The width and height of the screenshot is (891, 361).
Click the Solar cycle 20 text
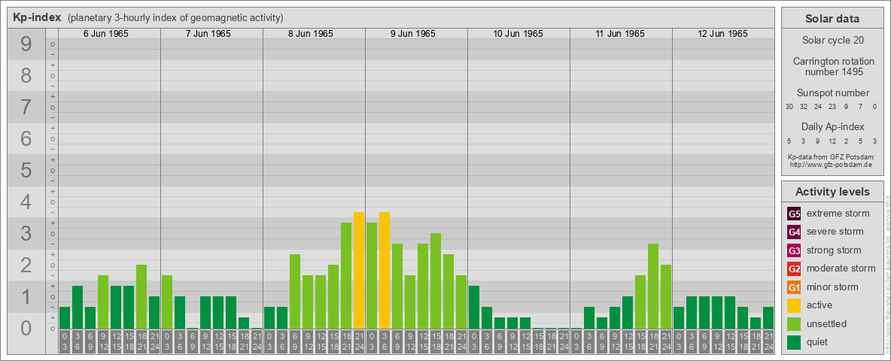(832, 41)
